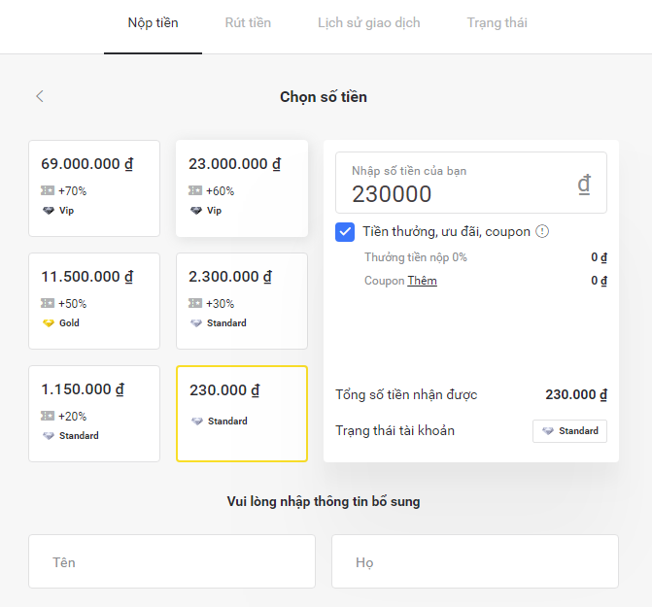Open the Lịch sử giao dịch tab
652x607 pixels.
click(368, 22)
